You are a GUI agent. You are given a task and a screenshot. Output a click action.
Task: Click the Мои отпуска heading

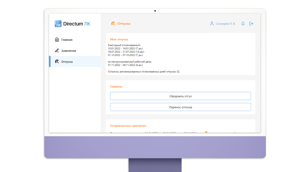(119, 39)
